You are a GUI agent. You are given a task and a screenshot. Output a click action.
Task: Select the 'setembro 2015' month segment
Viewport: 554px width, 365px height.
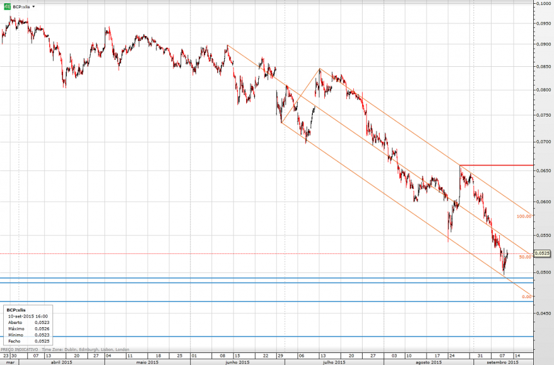(x=503, y=362)
